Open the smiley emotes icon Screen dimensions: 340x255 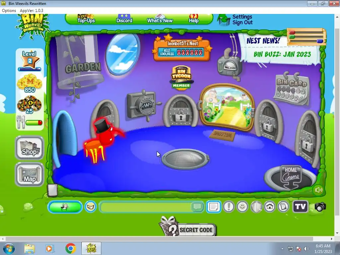(x=242, y=207)
